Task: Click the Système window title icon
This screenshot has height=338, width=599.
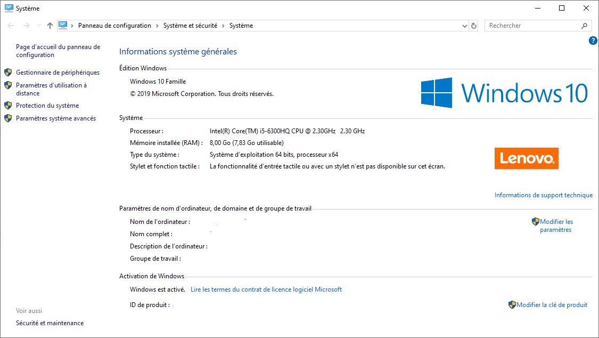Action: (9, 8)
